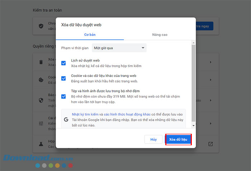Click the cookie icon in the settings list
This screenshot has height=171, width=251.
click(x=41, y=79)
